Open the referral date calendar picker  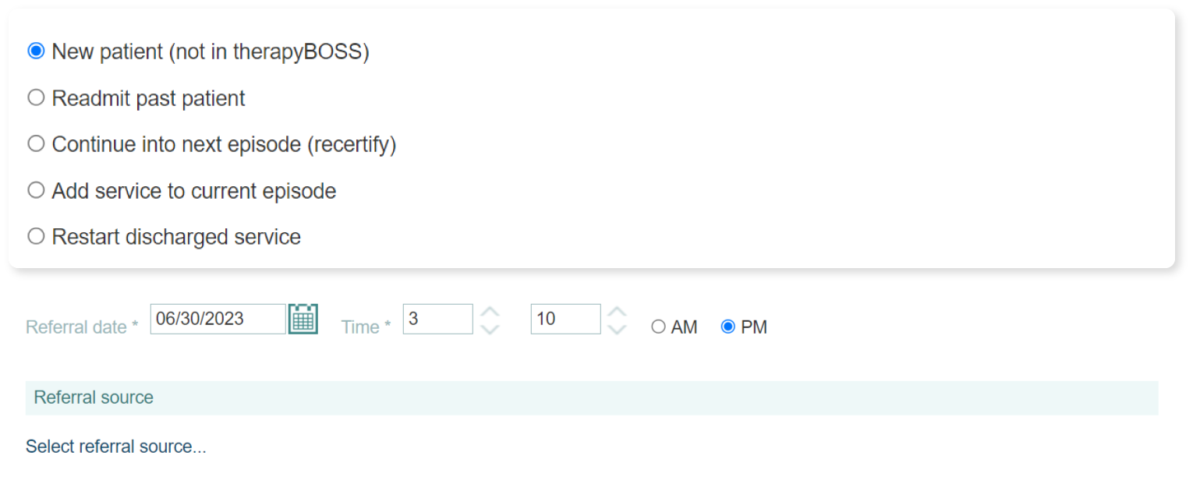(303, 319)
